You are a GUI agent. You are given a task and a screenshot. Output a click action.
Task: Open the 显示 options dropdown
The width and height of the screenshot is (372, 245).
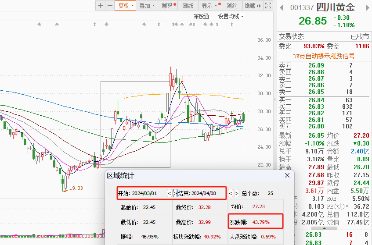pyautogui.click(x=209, y=6)
